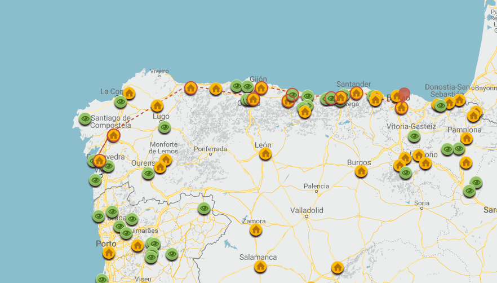The height and width of the screenshot is (283, 497).
Task: Click red-ringed house marker at Santander
Action: (356, 93)
